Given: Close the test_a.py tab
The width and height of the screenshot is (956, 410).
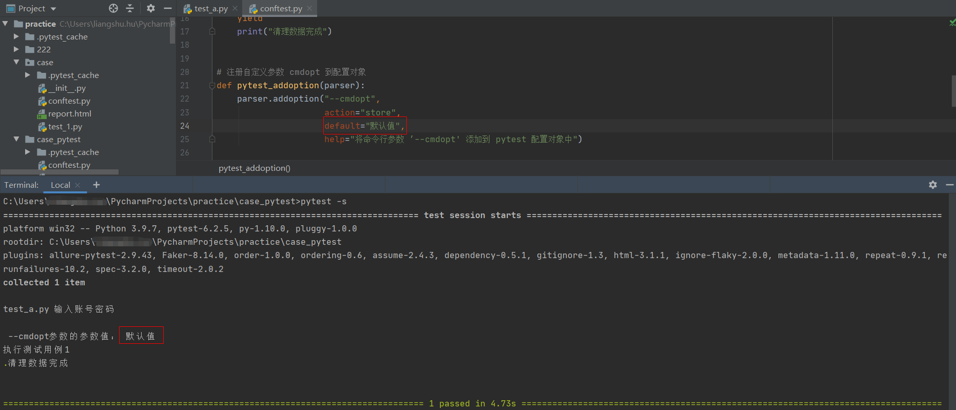Looking at the screenshot, I should coord(235,9).
